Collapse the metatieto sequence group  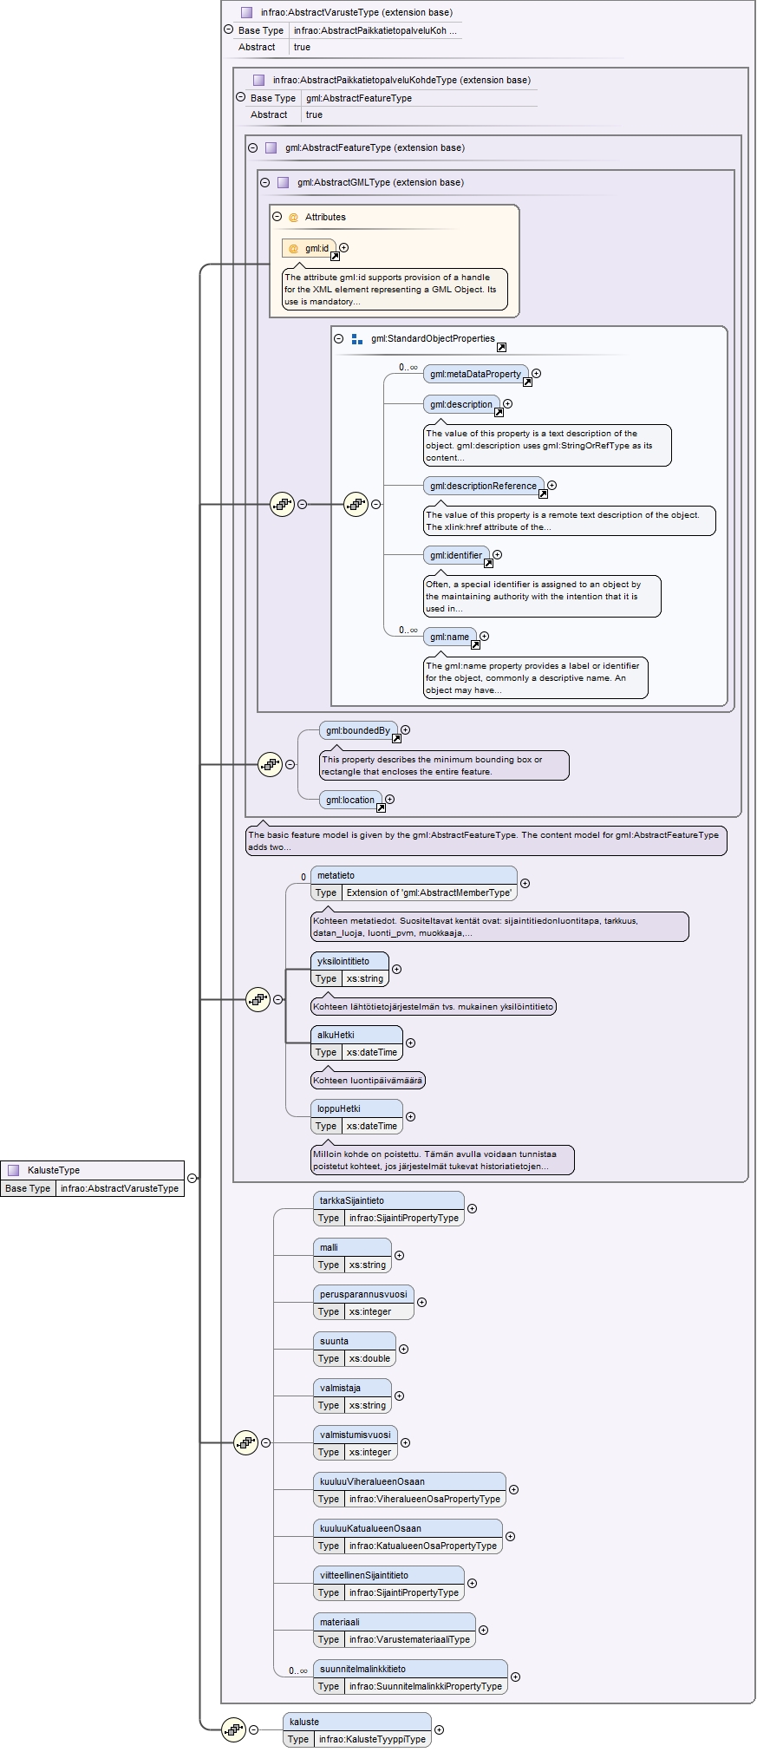point(277,999)
